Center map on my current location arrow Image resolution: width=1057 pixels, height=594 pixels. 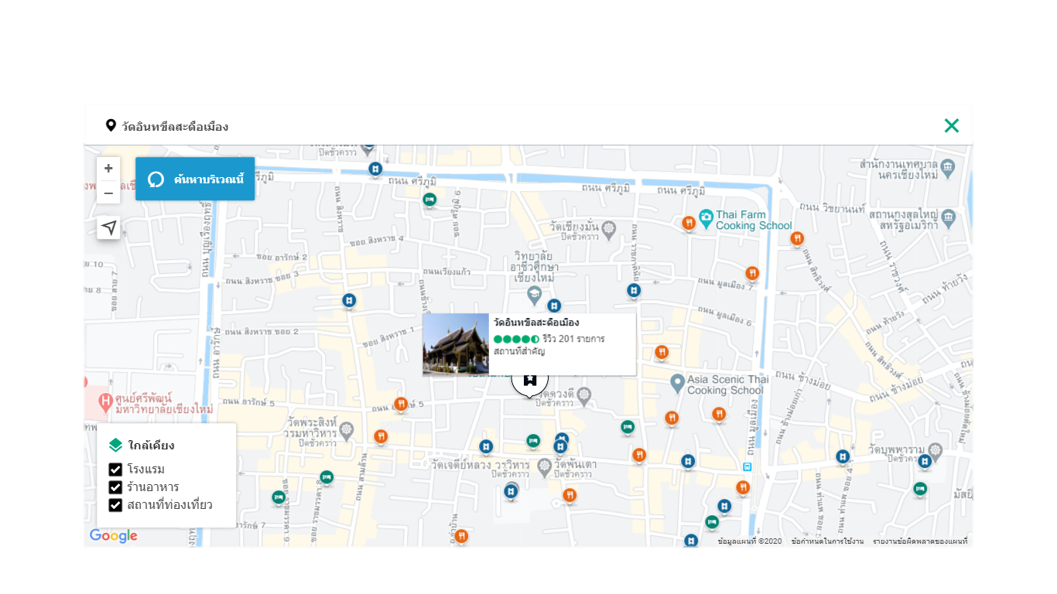[x=108, y=227]
